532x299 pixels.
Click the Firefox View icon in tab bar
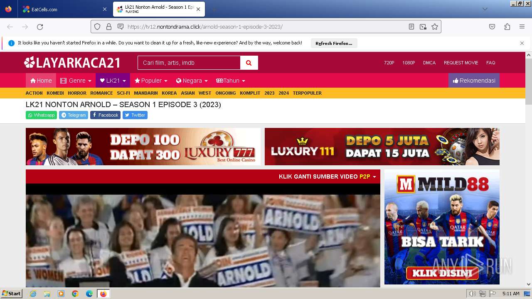point(8,9)
